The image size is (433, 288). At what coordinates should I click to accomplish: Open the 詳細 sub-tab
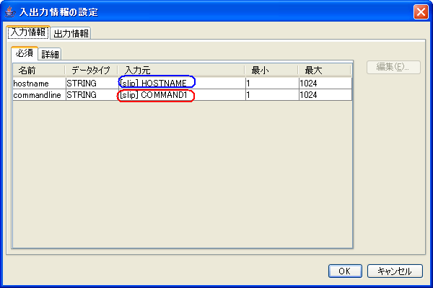pyautogui.click(x=50, y=54)
